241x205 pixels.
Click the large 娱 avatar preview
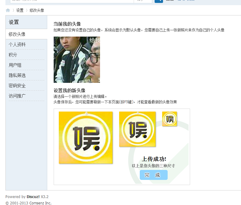click(x=86, y=138)
